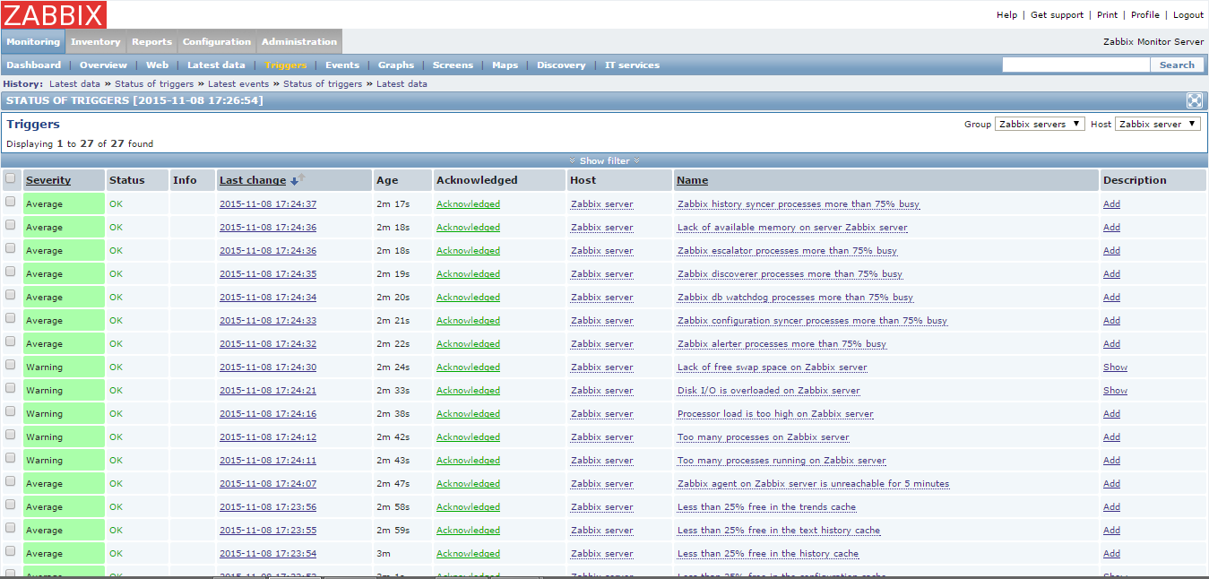Go to Latest data submenu
1209x579 pixels.
pos(216,65)
